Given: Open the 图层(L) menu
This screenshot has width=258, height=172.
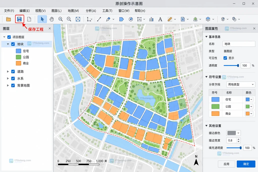Looking at the screenshot, I should (56, 11).
